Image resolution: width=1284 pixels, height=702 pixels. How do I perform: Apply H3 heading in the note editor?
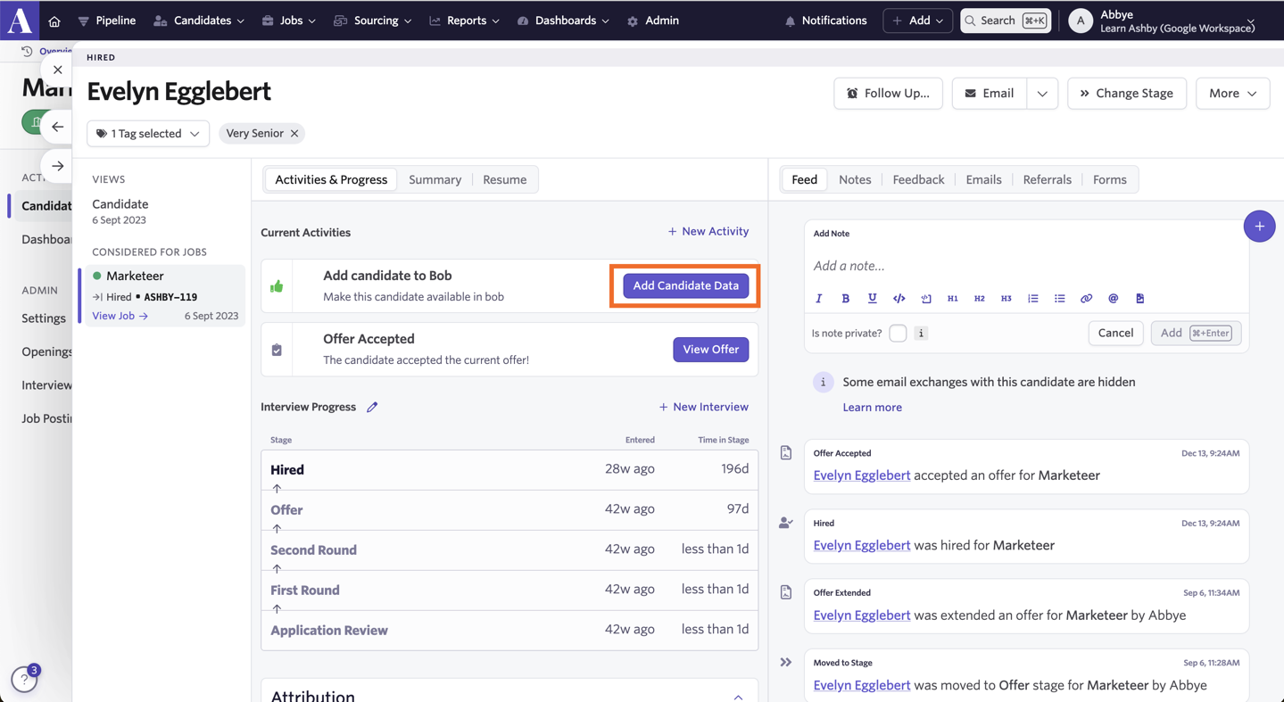1006,299
